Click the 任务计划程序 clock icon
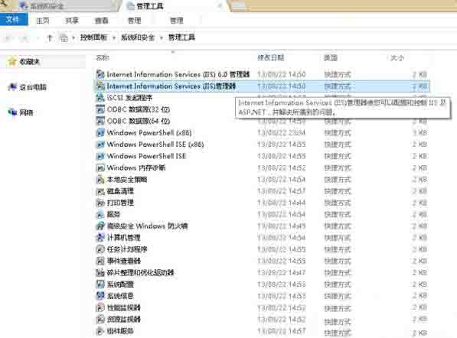457x338 pixels. [100, 249]
